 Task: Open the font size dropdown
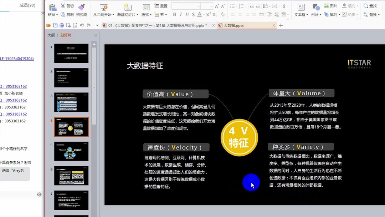point(211,6)
